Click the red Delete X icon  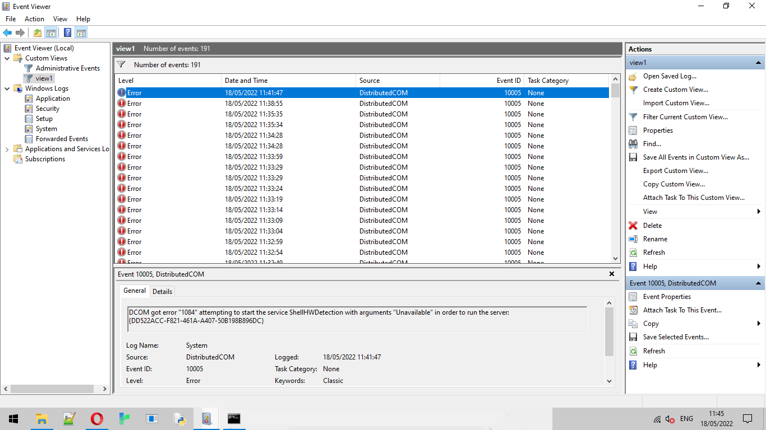[633, 226]
